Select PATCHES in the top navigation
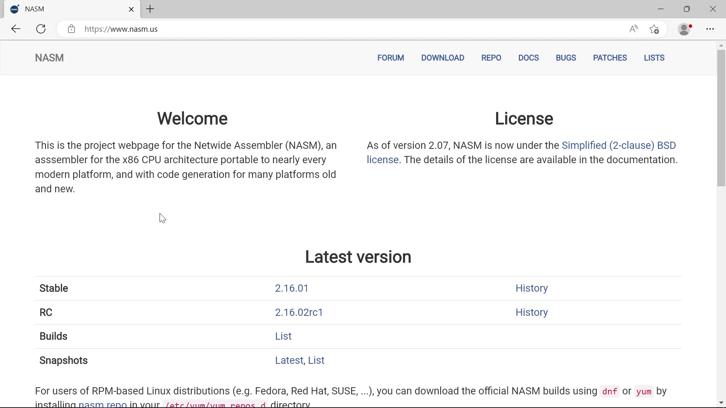The image size is (726, 408). (610, 58)
